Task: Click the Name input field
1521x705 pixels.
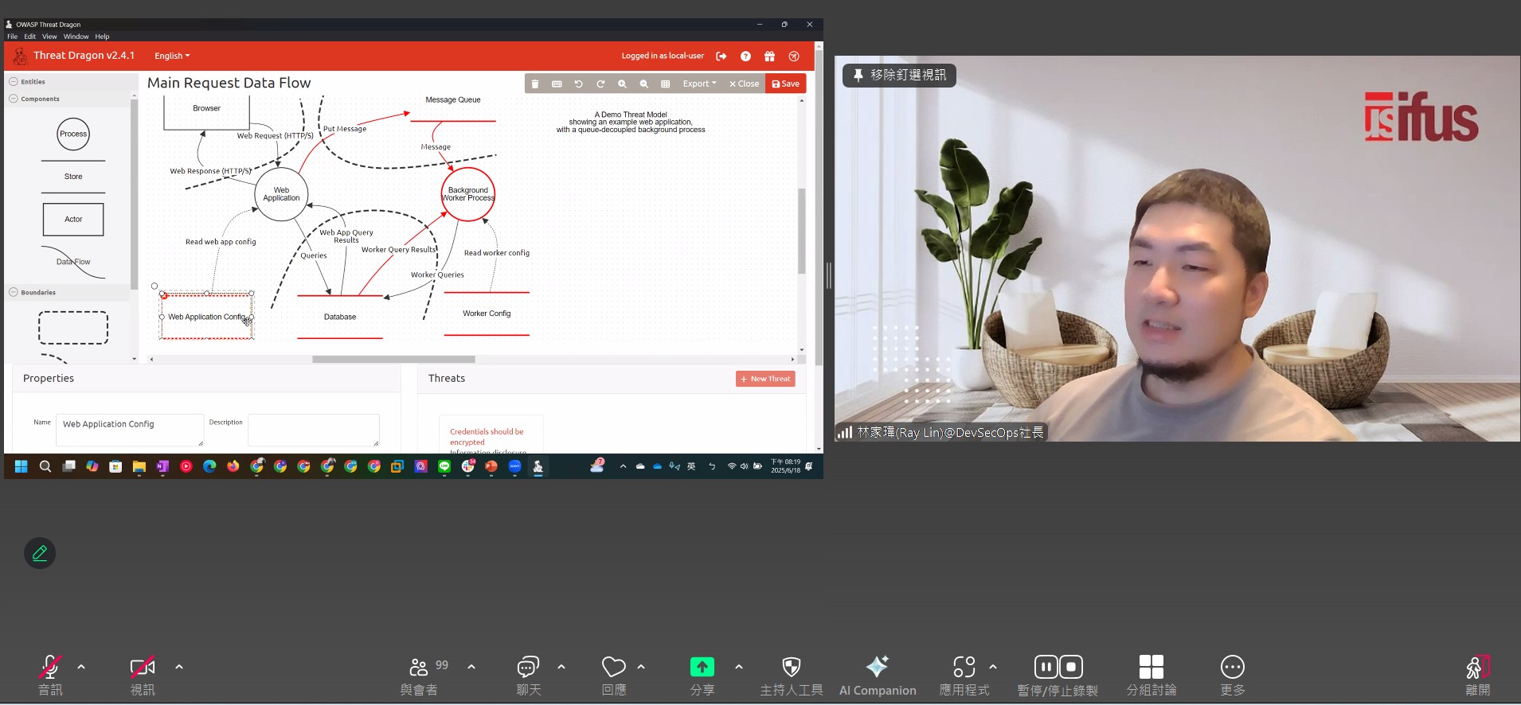Action: tap(131, 429)
